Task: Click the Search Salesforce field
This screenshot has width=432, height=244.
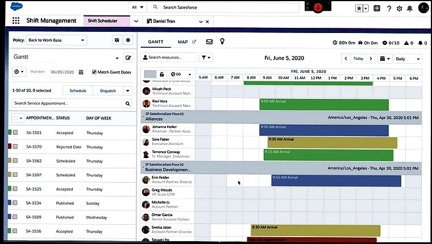Action: 223,7
